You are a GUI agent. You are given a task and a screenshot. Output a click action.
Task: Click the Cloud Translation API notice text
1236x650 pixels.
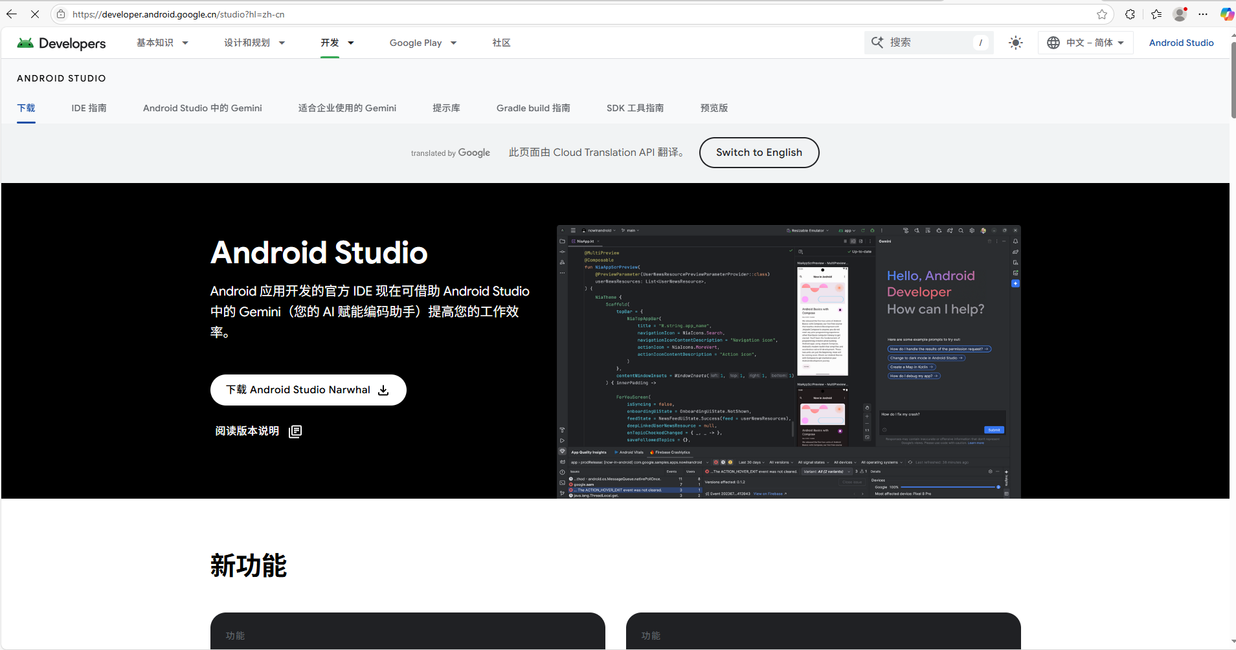pos(597,153)
